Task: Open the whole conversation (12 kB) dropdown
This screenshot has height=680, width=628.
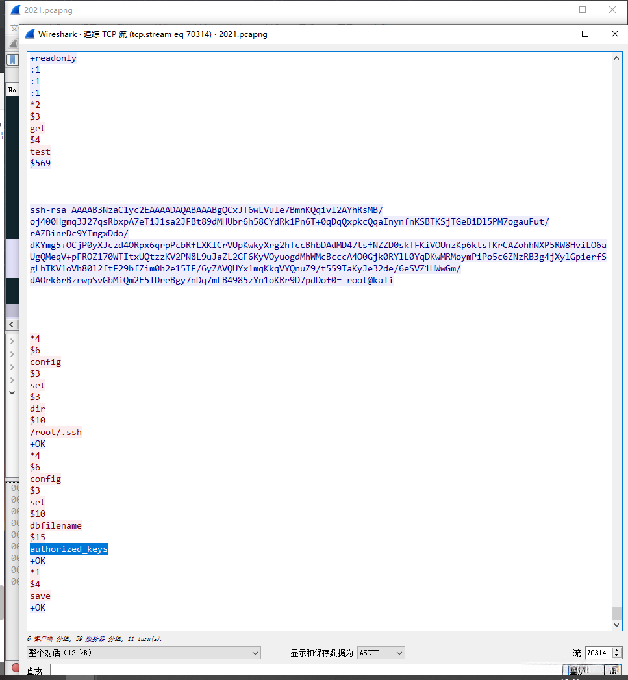Action: coord(144,653)
